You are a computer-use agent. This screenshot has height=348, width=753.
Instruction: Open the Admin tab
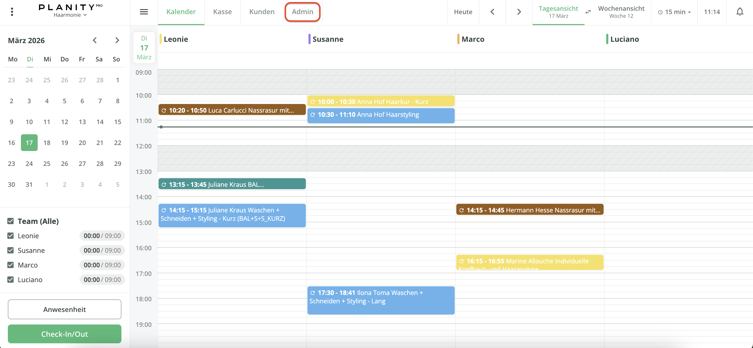pyautogui.click(x=302, y=12)
